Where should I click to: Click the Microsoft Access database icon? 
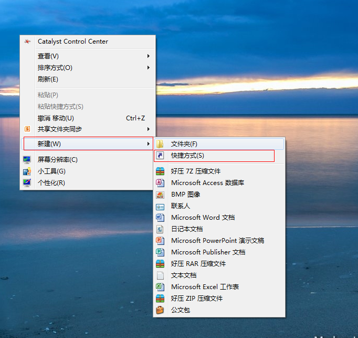tap(160, 183)
